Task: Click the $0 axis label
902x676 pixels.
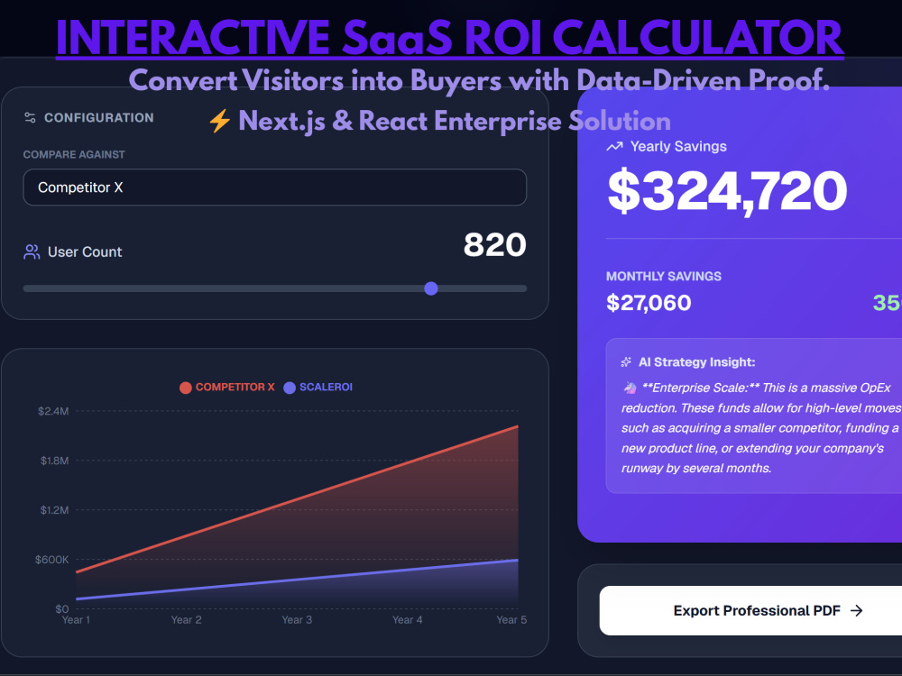Action: coord(62,608)
